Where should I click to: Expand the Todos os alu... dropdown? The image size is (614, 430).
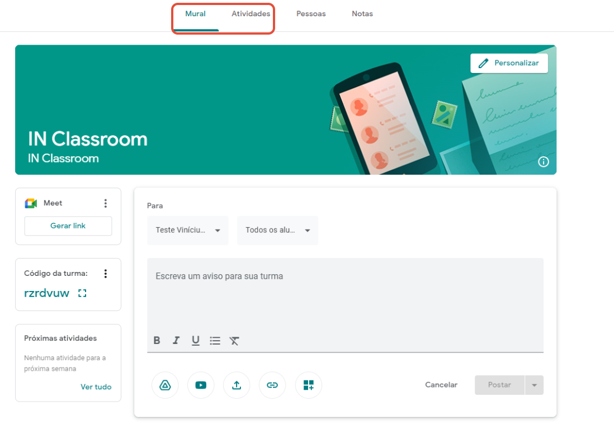pyautogui.click(x=277, y=230)
